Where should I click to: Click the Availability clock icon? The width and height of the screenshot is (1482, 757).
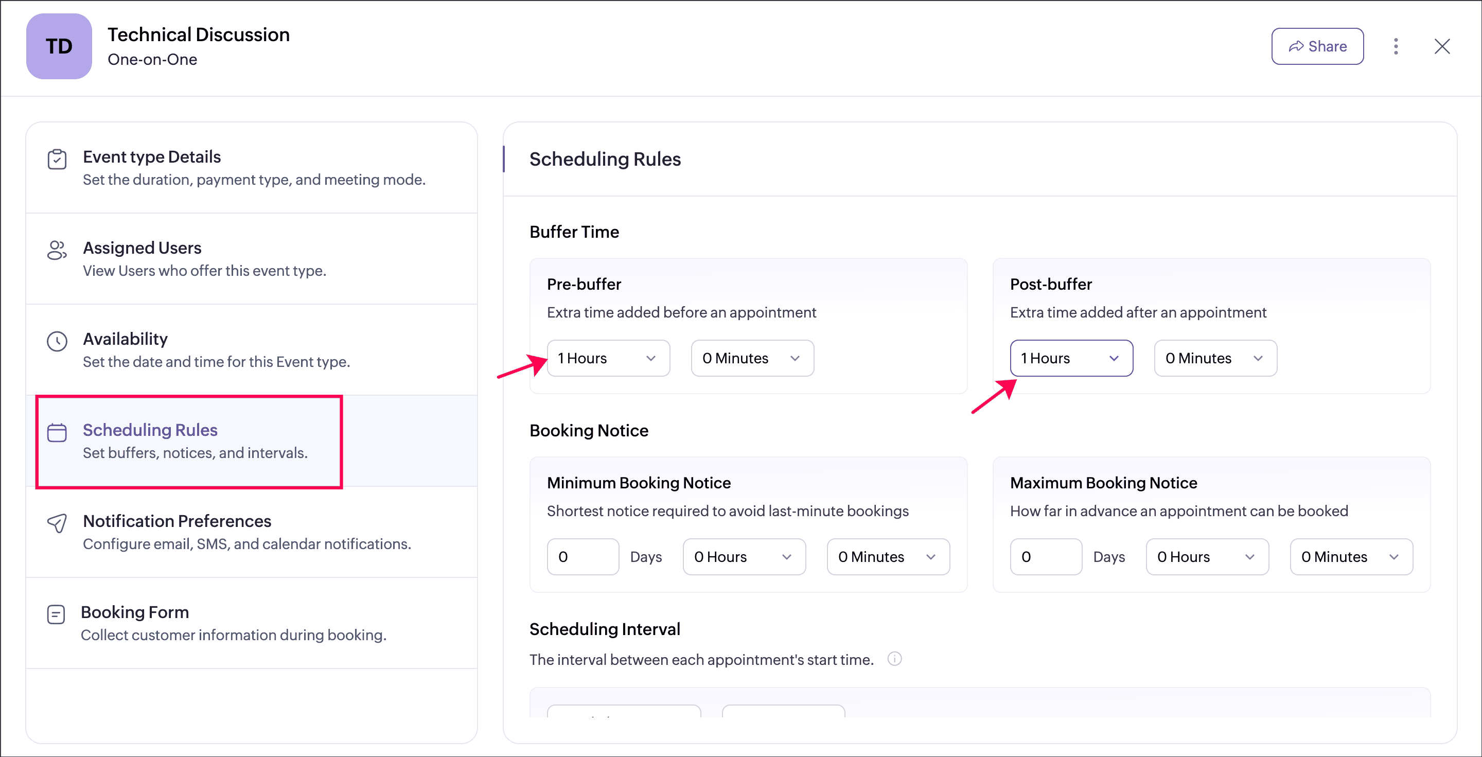point(57,341)
